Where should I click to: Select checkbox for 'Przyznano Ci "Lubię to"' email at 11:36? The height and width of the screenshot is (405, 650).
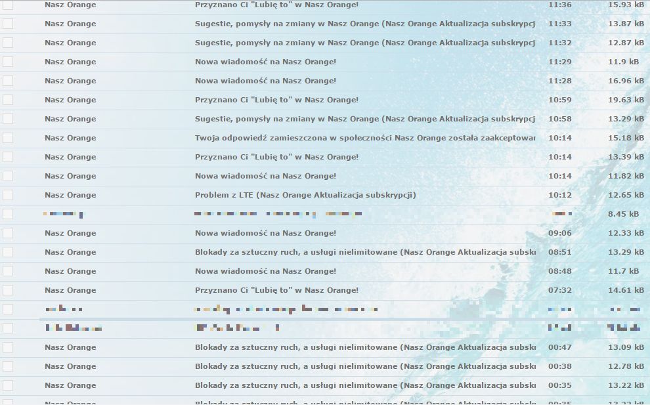(x=8, y=5)
